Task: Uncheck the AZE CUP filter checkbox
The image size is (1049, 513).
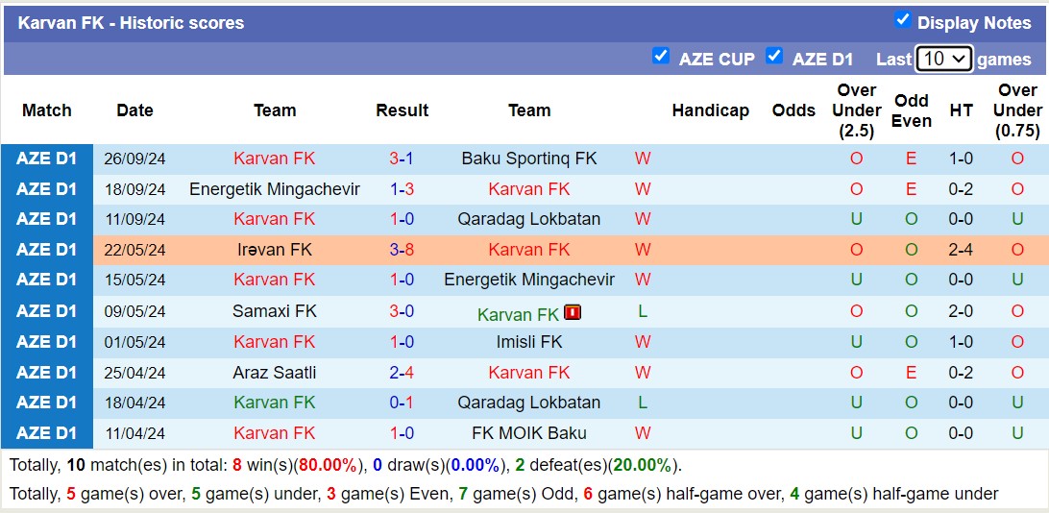Action: click(661, 57)
